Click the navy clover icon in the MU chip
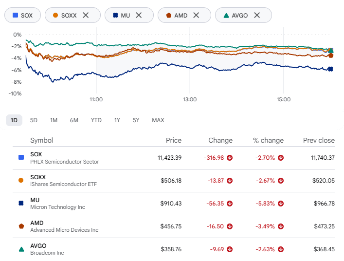Screen dimensions: 344x261 tap(115, 15)
